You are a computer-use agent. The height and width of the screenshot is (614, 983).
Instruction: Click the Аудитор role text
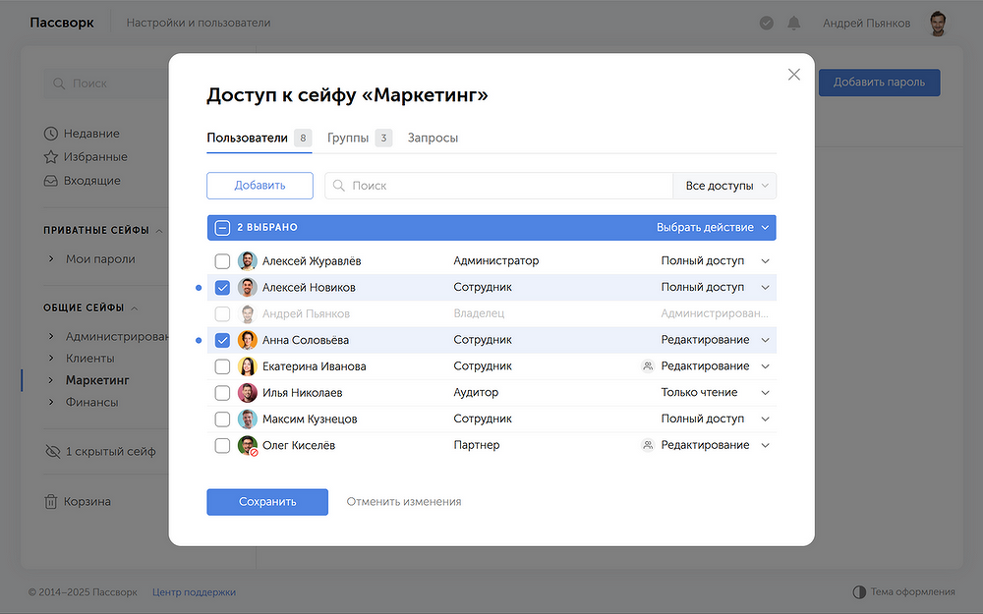click(x=476, y=392)
